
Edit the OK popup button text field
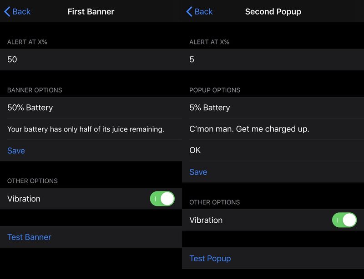click(273, 150)
